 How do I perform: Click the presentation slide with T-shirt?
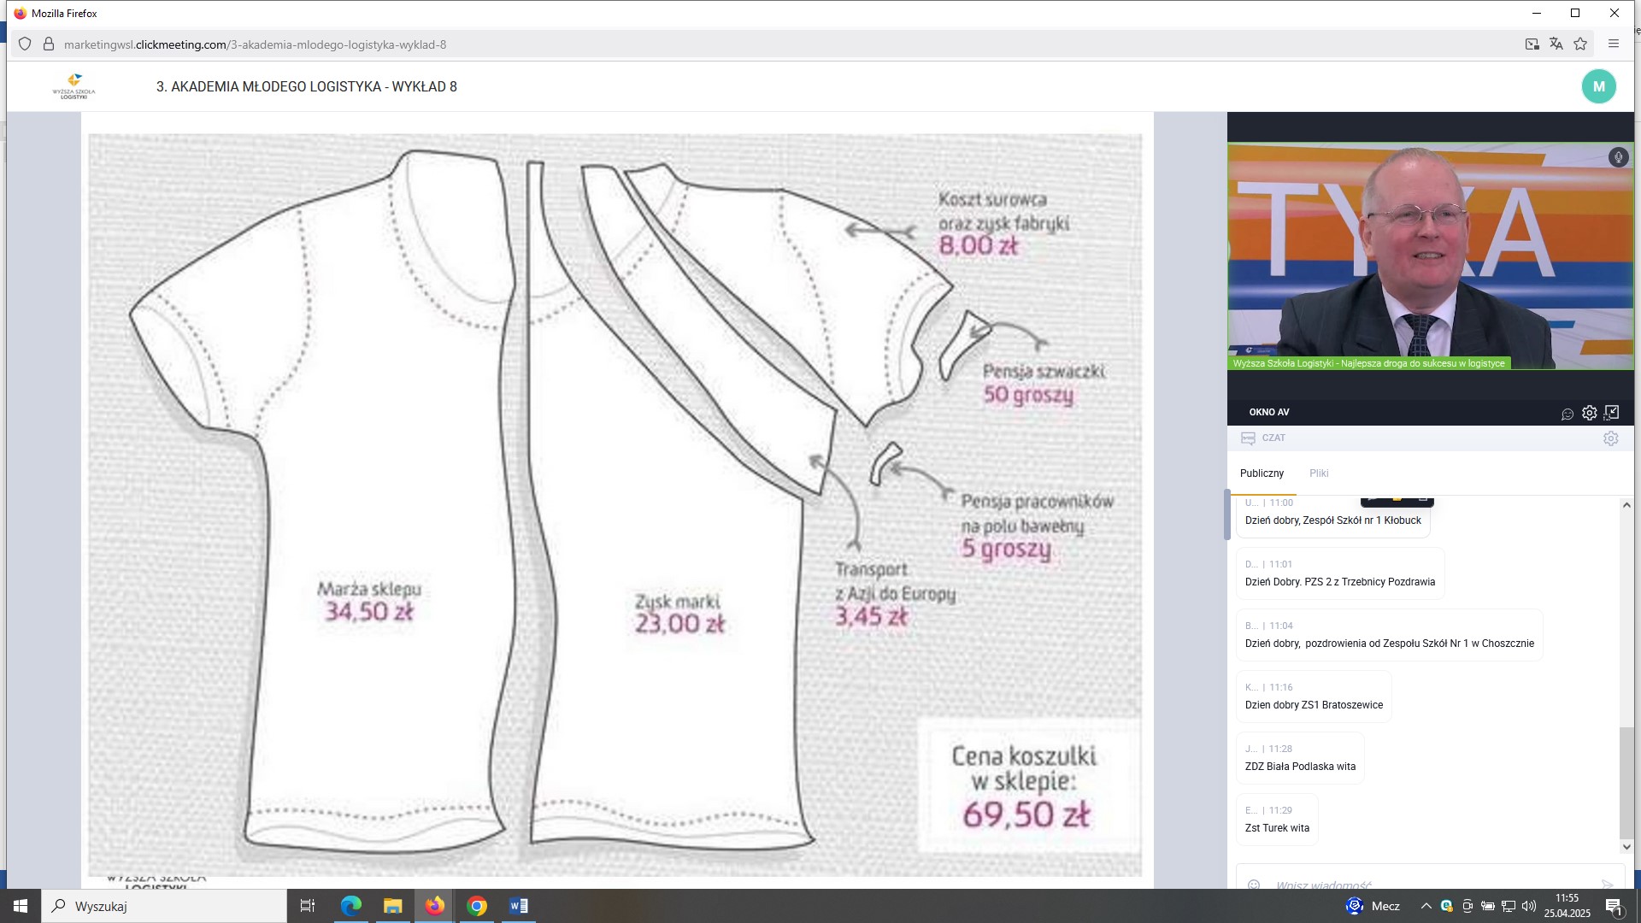615,504
